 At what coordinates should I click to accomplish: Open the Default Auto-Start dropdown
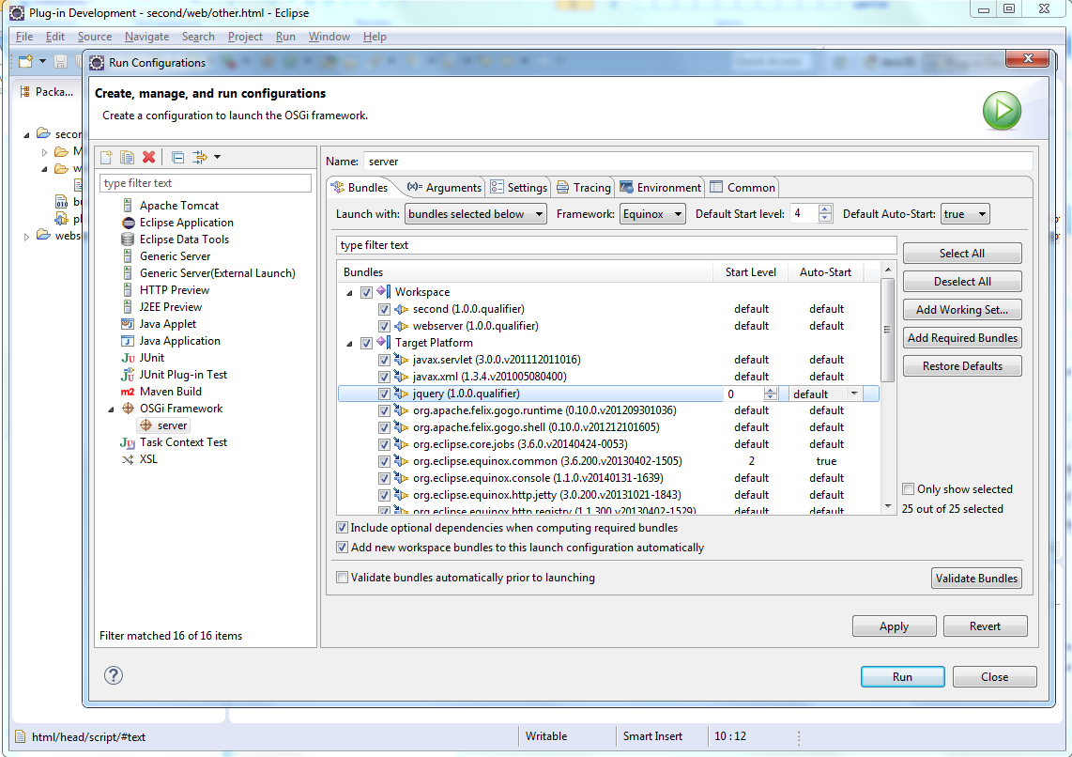(965, 214)
